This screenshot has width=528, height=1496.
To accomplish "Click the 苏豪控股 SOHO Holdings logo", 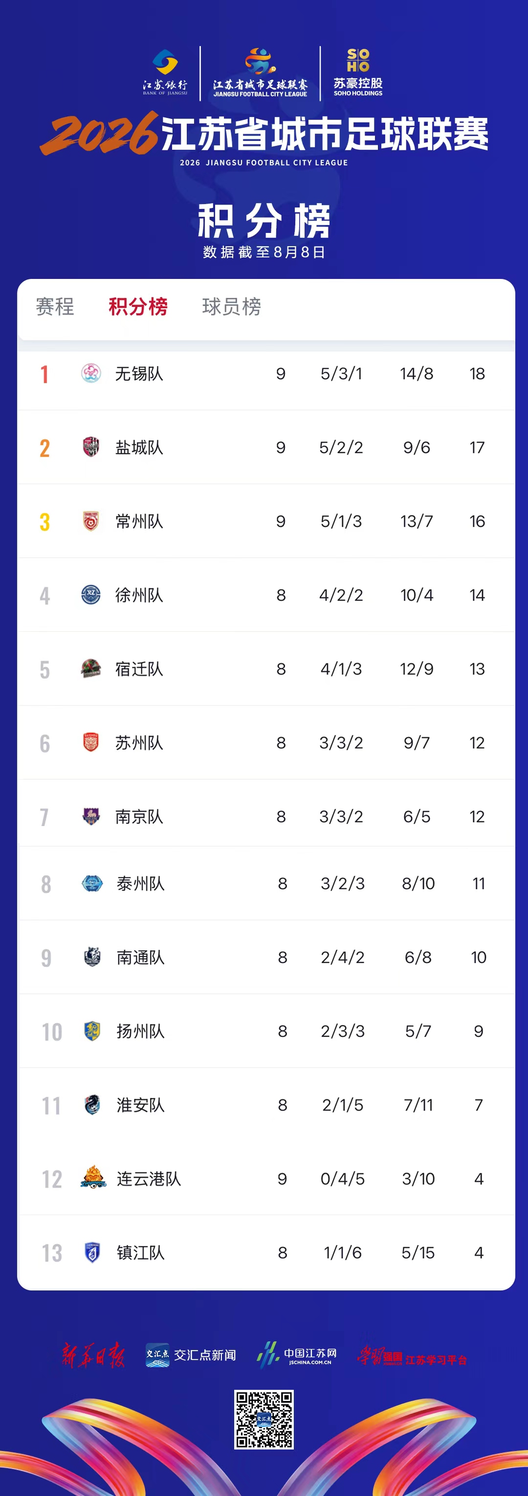I will coord(358,72).
